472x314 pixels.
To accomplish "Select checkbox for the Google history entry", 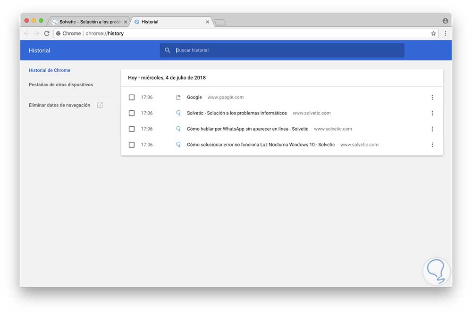I will [132, 97].
